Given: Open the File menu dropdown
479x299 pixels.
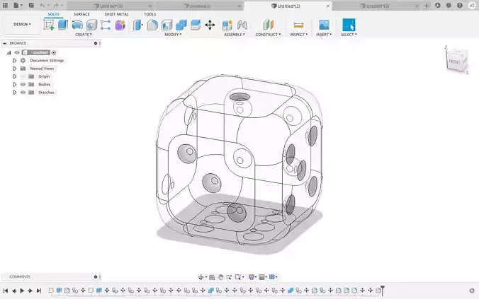Looking at the screenshot, I should pos(18,5).
